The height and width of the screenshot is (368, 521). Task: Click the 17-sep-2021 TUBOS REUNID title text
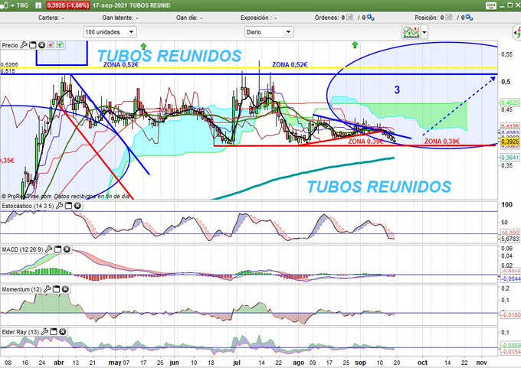(x=131, y=5)
